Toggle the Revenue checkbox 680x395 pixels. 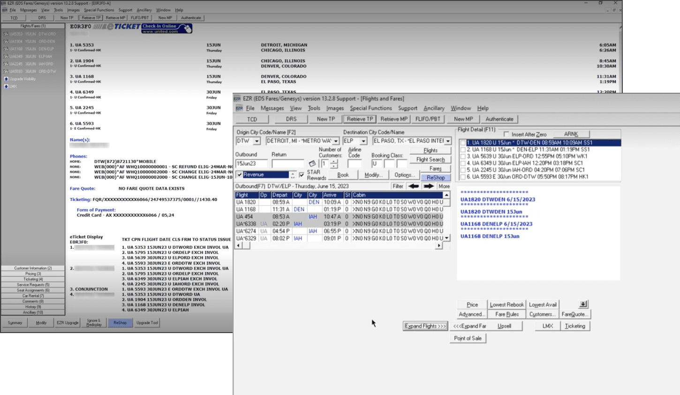click(x=240, y=175)
